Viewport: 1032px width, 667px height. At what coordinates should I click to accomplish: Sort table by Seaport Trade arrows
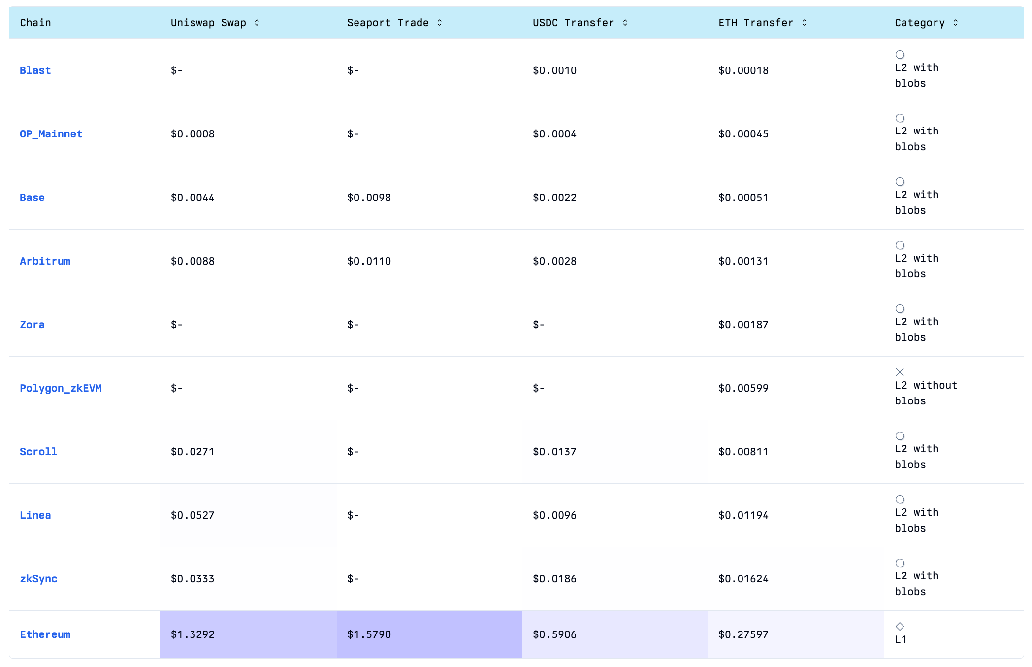pos(439,23)
